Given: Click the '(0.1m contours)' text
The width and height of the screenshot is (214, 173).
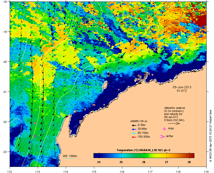Looking at the screenshot, I should [174, 111].
